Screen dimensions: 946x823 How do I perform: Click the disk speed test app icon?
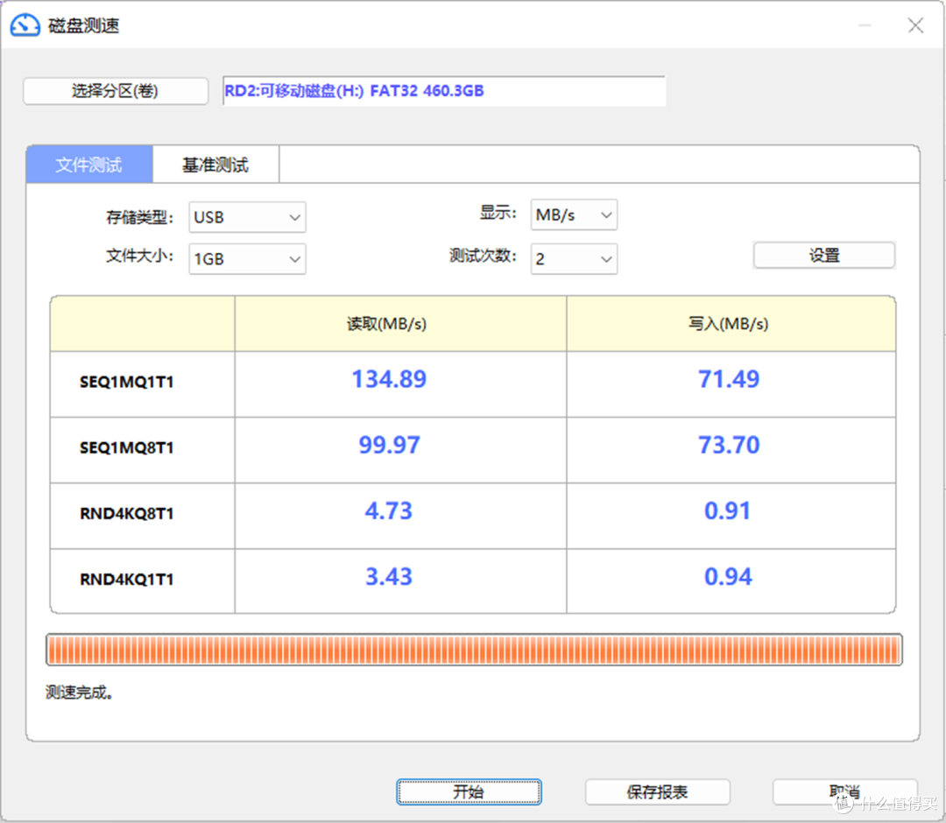[25, 25]
